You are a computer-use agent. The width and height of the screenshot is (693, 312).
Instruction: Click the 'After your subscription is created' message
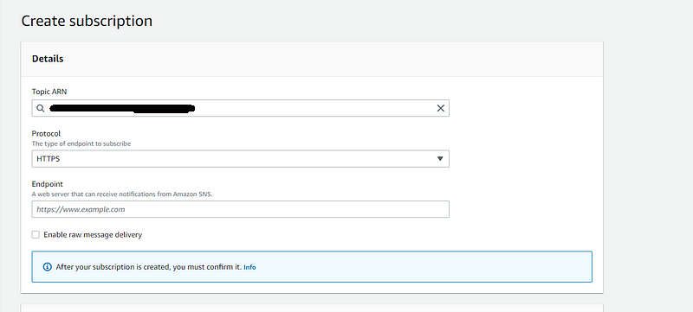[149, 267]
